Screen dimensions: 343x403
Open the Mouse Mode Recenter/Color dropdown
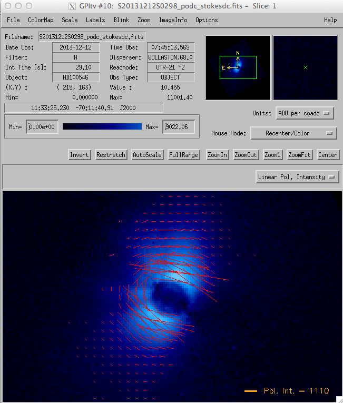point(293,133)
